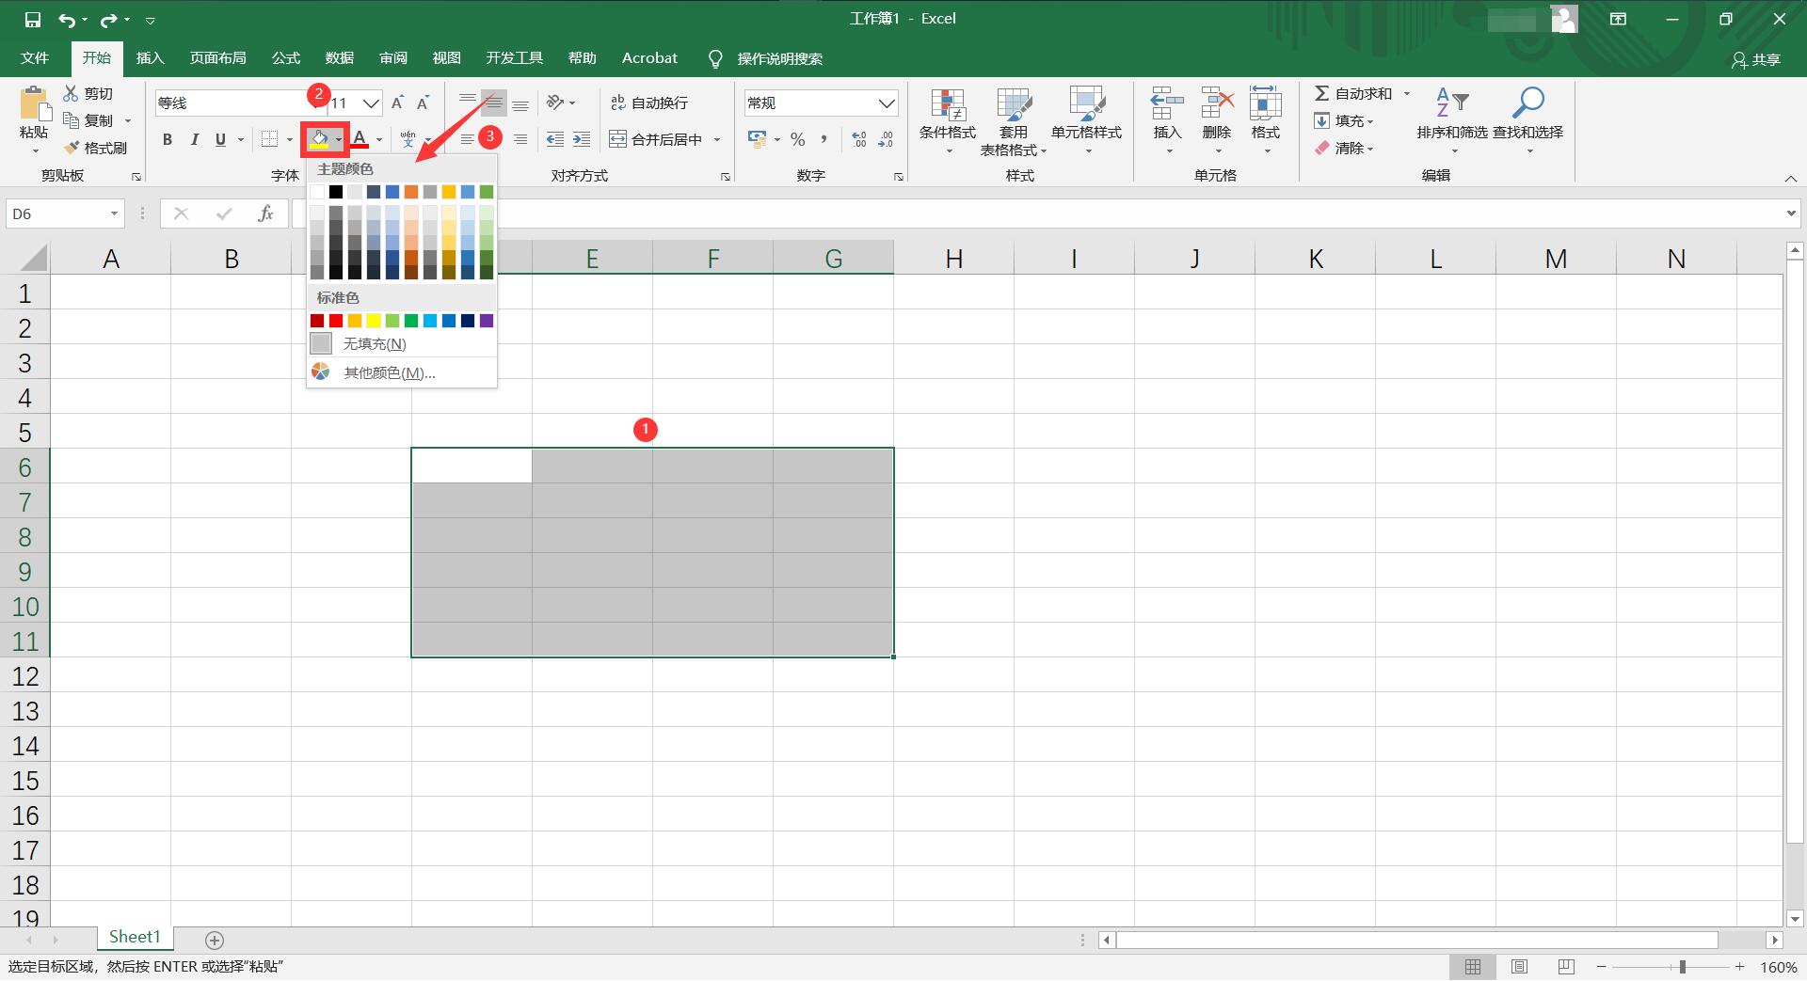1807x981 pixels.
Task: Open the font size dropdown arrow
Action: [x=372, y=103]
